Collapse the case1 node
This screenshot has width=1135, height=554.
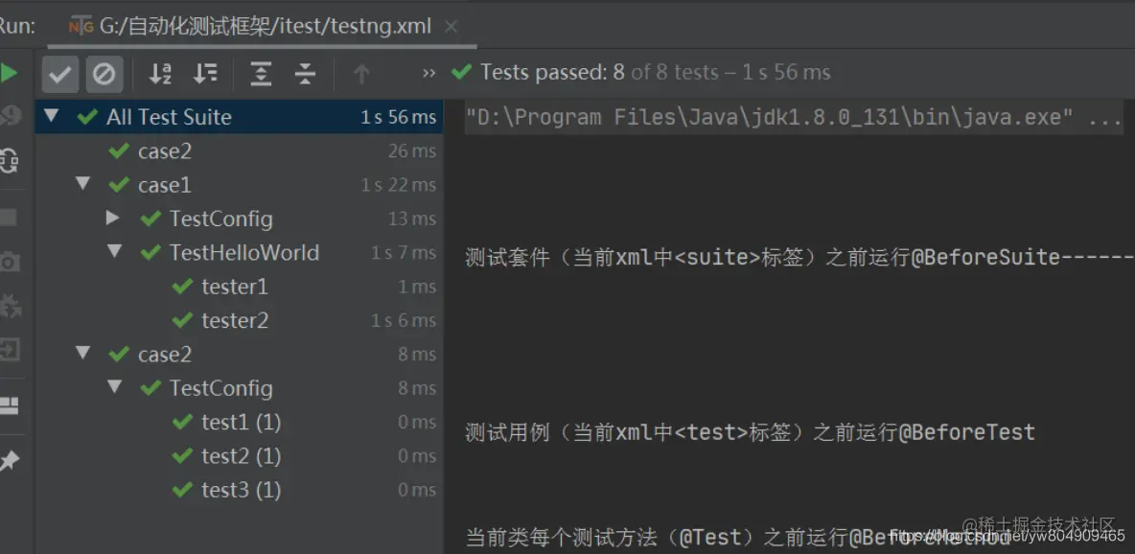coord(83,184)
